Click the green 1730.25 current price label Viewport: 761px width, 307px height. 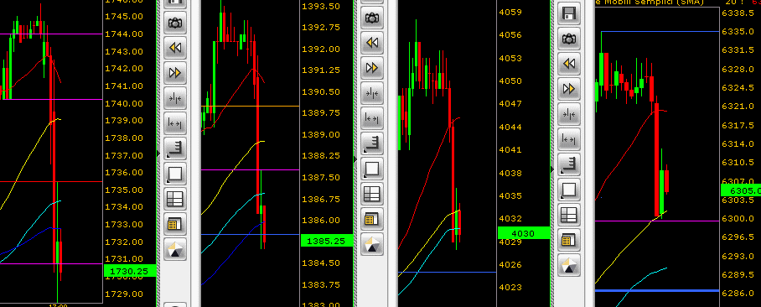click(130, 271)
